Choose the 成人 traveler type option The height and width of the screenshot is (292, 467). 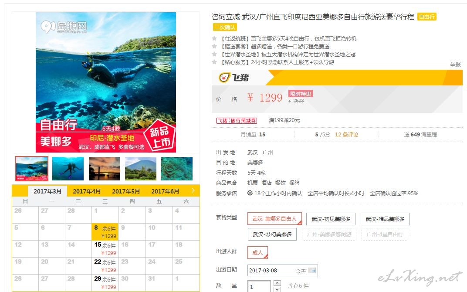coord(257,253)
